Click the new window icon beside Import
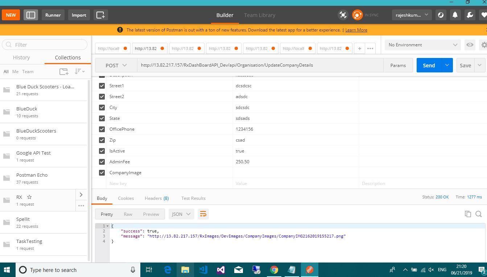This screenshot has height=277, width=487. pos(100,15)
